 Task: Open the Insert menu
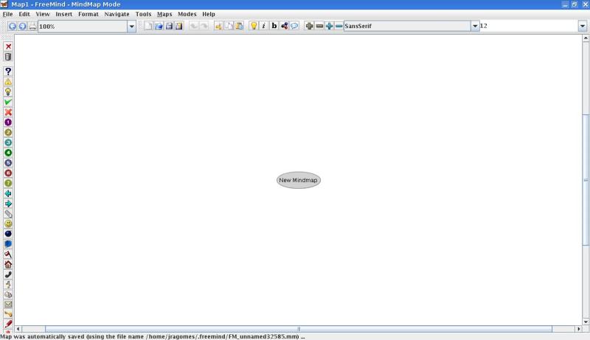(x=63, y=14)
